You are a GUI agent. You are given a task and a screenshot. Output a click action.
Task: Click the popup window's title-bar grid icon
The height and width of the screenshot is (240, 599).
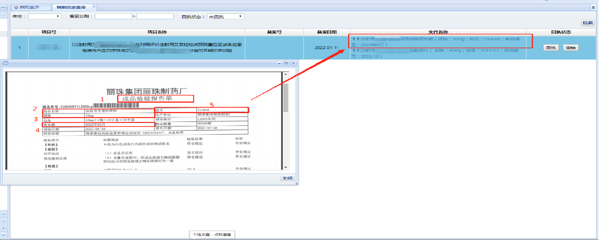[x=6, y=63]
